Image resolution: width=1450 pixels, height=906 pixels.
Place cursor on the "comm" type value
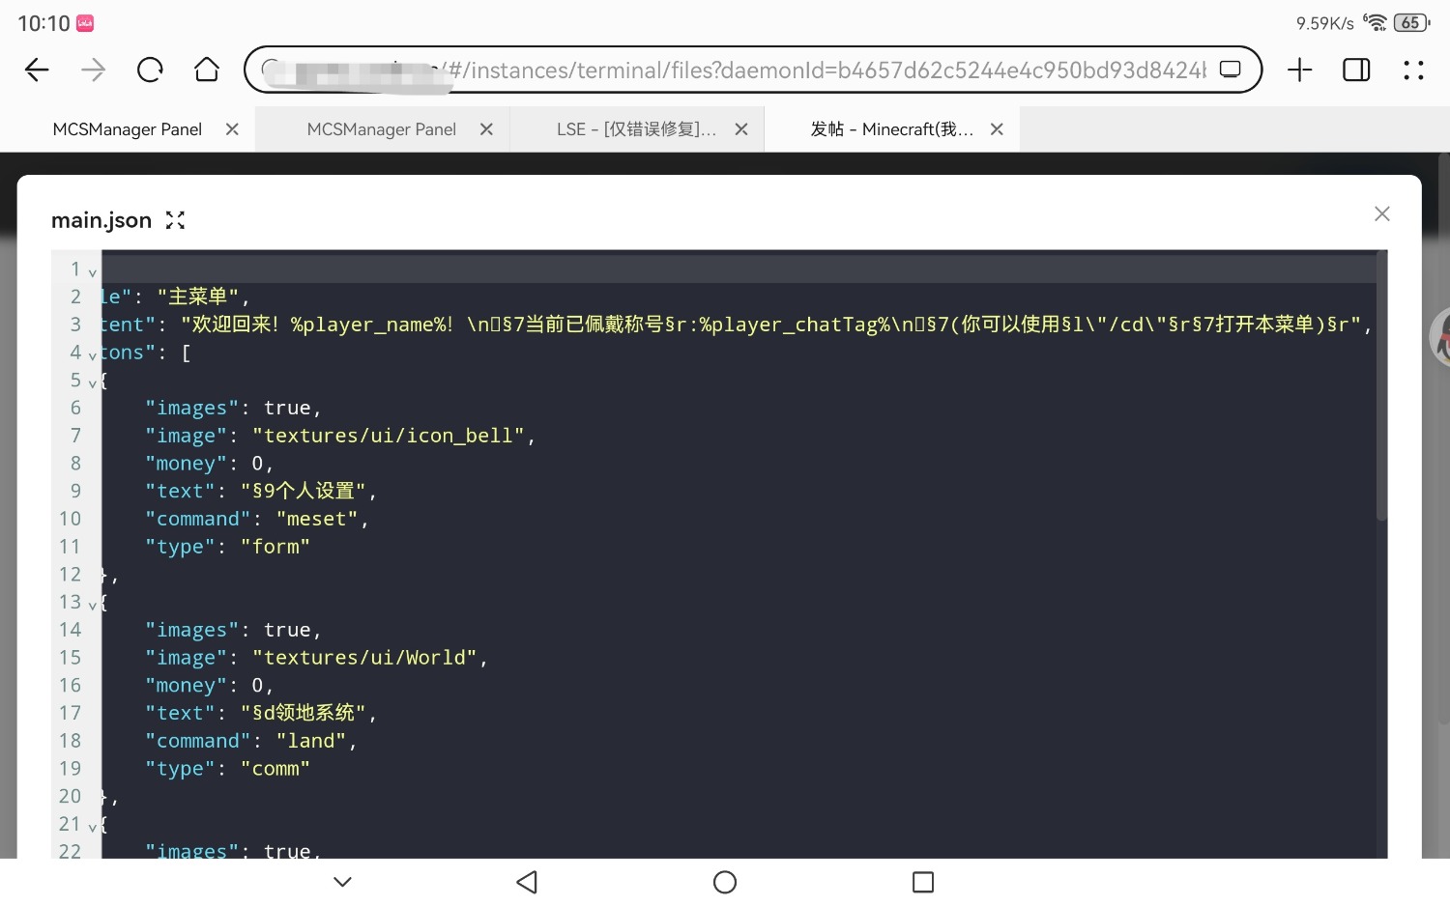[275, 769]
